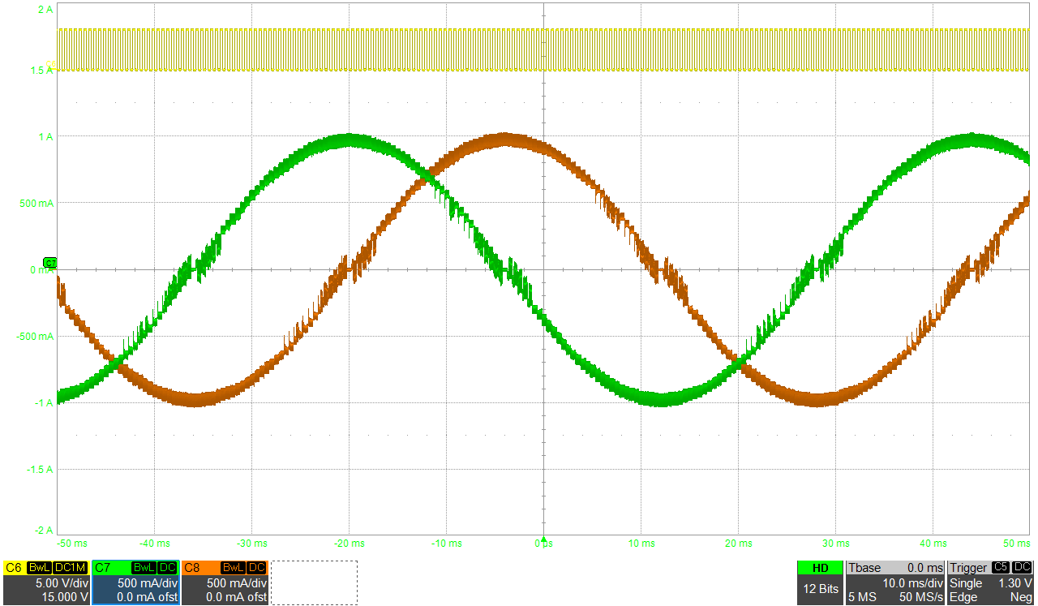Click the yellow C6 trace level marker

pos(53,65)
